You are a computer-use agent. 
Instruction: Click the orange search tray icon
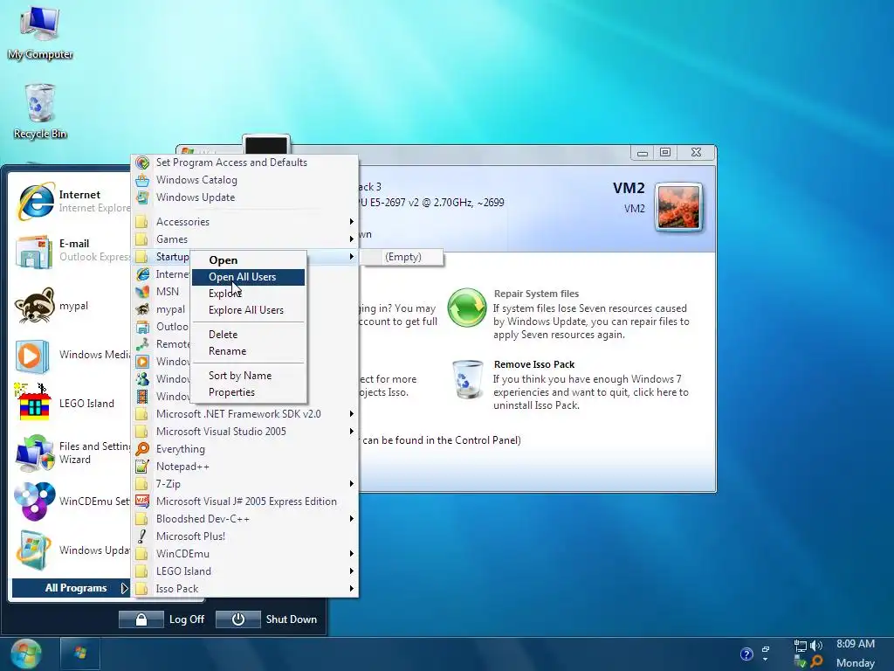point(816,662)
